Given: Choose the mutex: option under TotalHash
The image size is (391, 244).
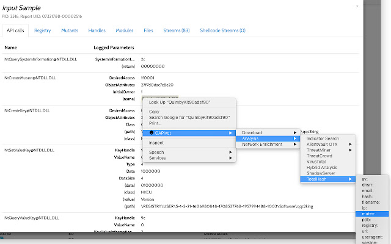Looking at the screenshot, I should [368, 213].
